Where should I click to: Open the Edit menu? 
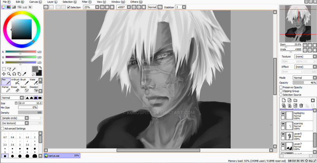20,2
